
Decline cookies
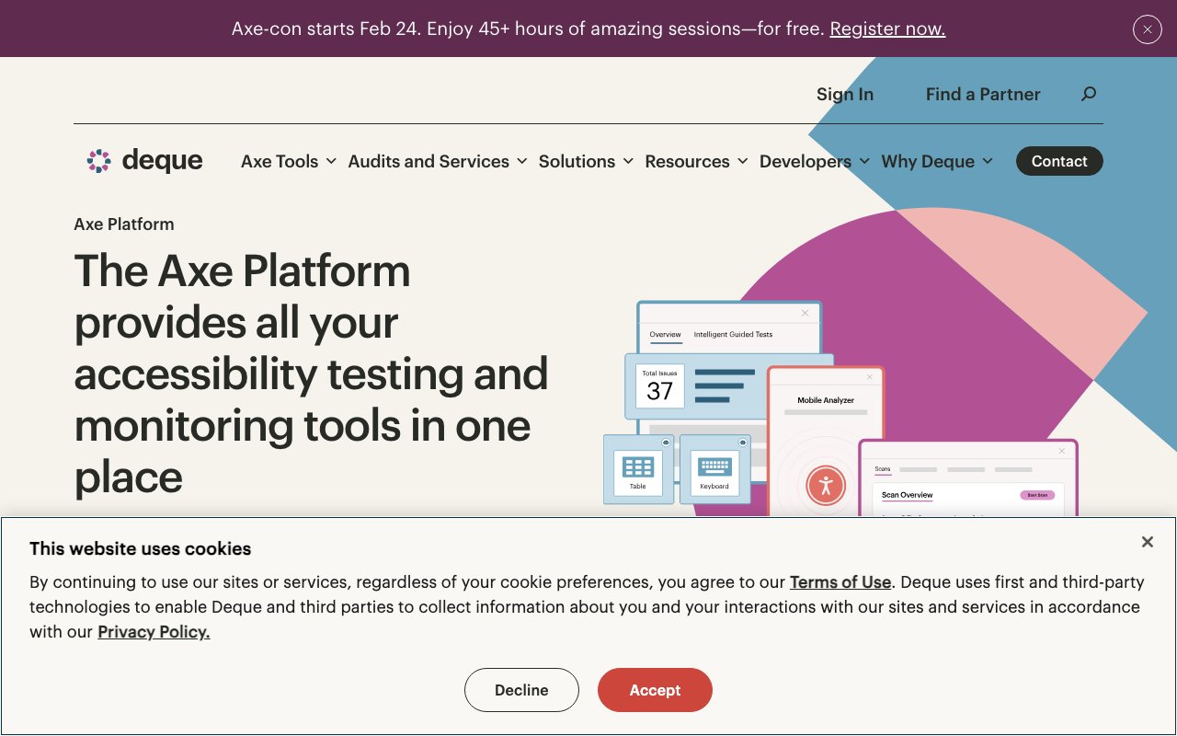click(521, 690)
